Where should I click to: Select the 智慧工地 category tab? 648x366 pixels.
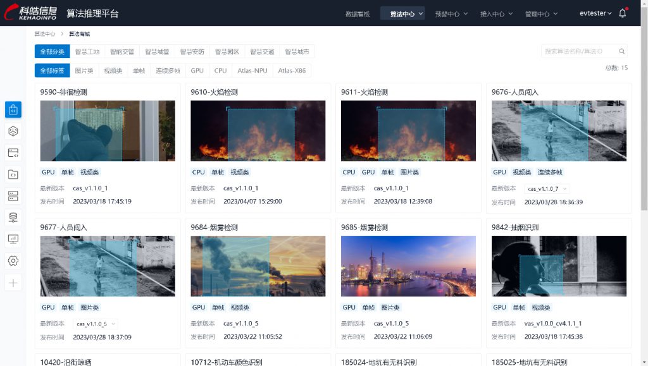(87, 52)
